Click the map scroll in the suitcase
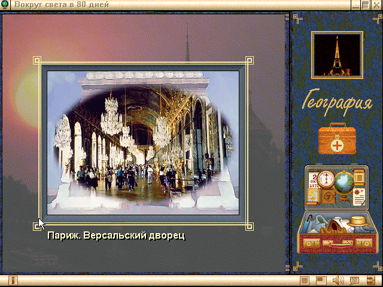 coord(313,197)
